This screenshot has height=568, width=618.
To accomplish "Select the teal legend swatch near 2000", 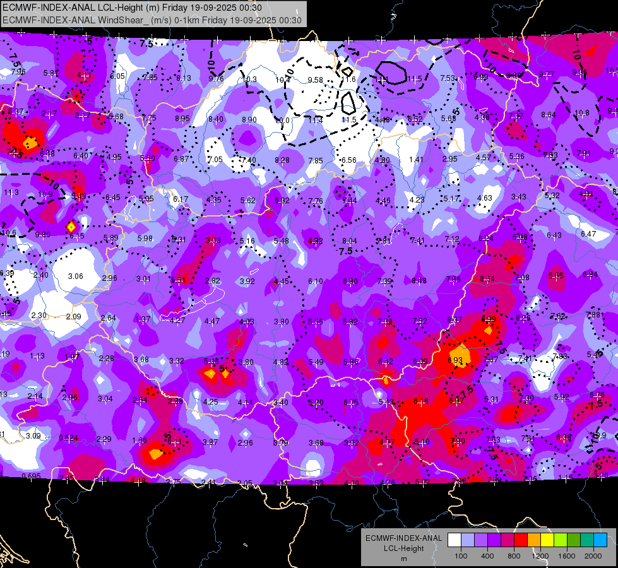I will (587, 540).
